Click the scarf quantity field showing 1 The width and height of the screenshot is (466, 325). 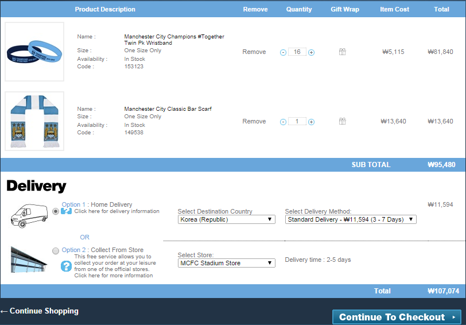click(297, 121)
